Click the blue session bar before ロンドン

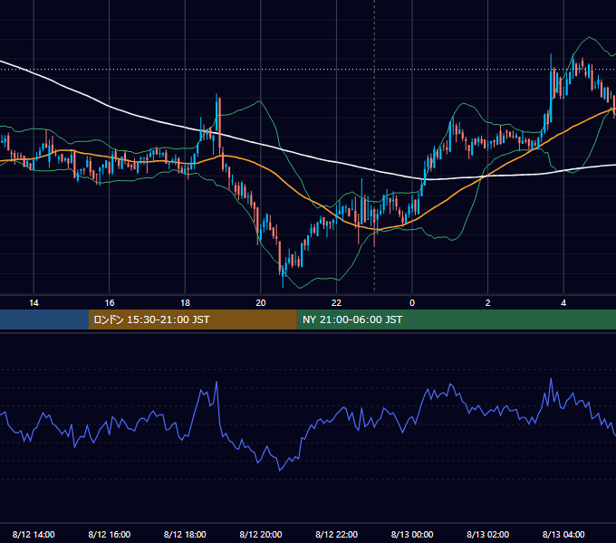click(x=44, y=319)
